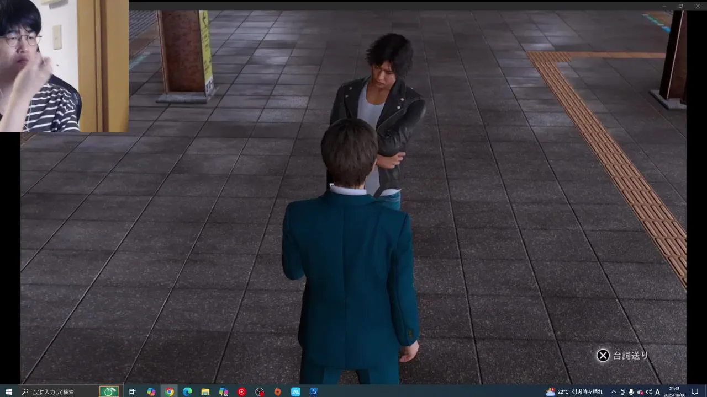
Task: Restore down the game window
Action: tap(680, 6)
